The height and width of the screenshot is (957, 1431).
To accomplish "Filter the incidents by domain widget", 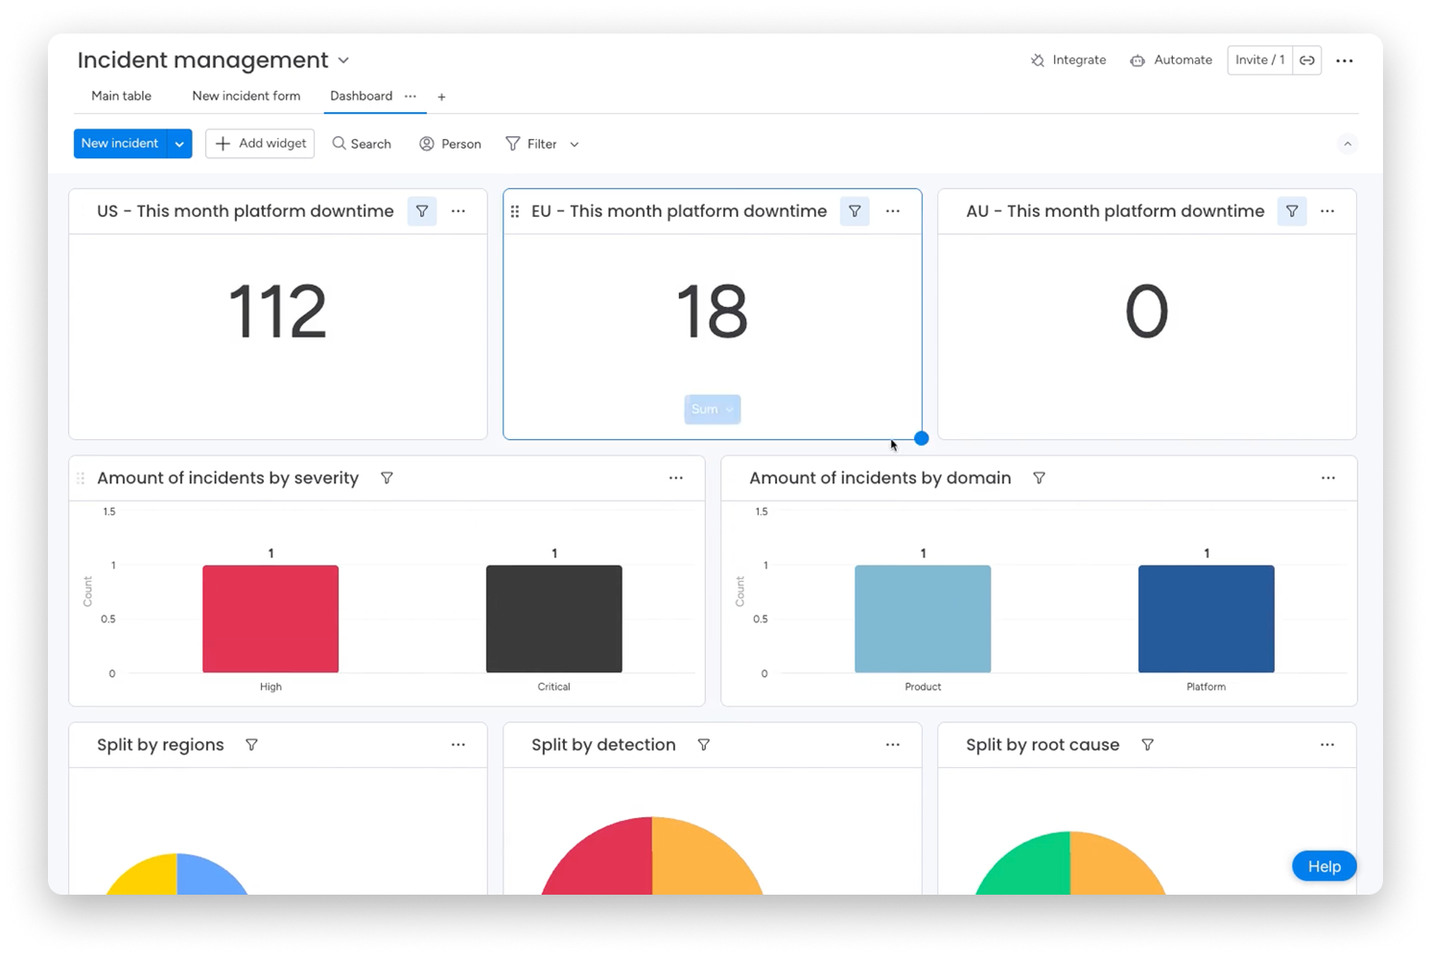I will point(1039,478).
